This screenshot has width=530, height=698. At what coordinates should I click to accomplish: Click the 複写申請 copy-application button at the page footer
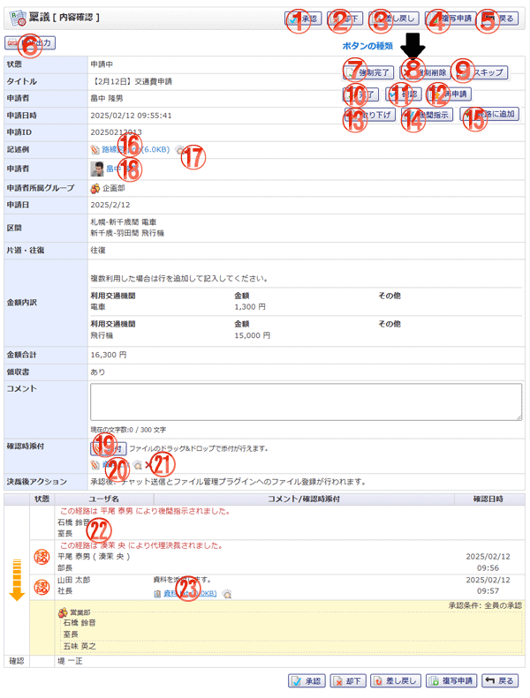(x=452, y=681)
